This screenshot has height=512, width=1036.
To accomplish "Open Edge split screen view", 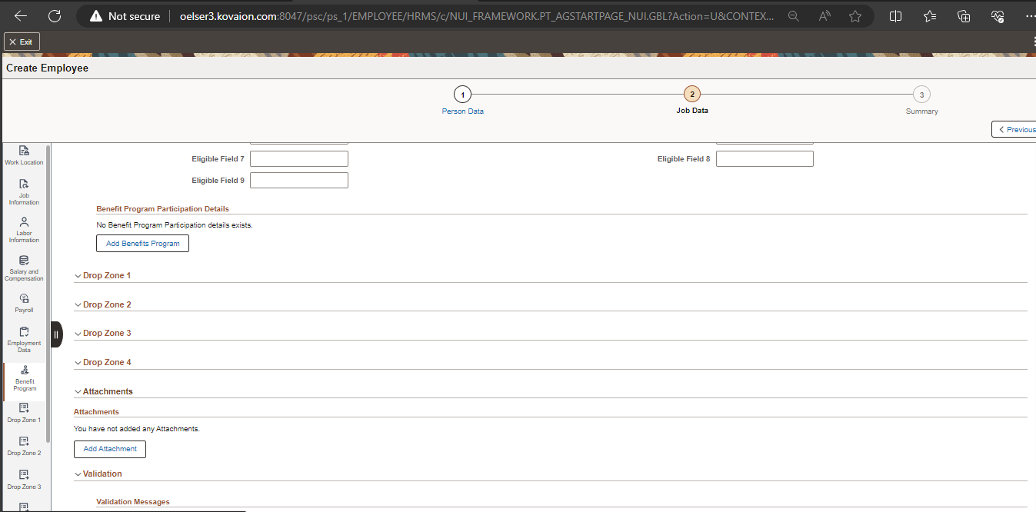I will point(895,15).
